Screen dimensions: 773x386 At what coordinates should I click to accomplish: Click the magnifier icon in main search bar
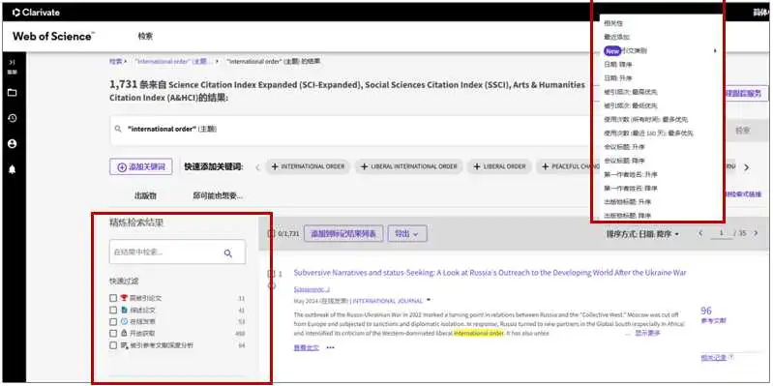click(x=118, y=130)
